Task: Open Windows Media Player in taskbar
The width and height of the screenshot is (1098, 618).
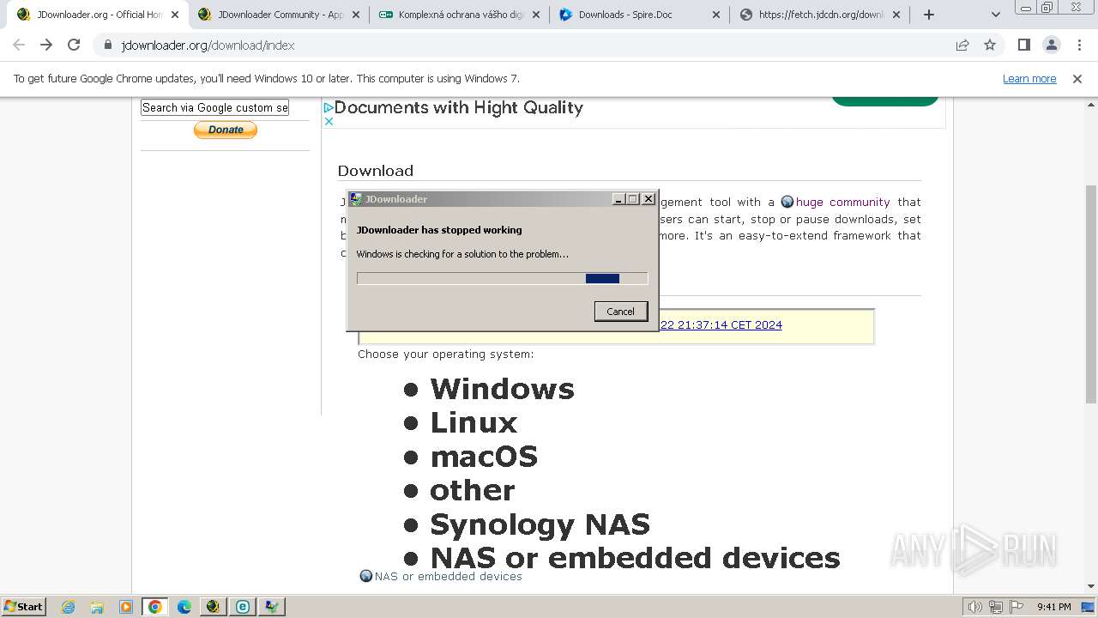Action: (126, 607)
